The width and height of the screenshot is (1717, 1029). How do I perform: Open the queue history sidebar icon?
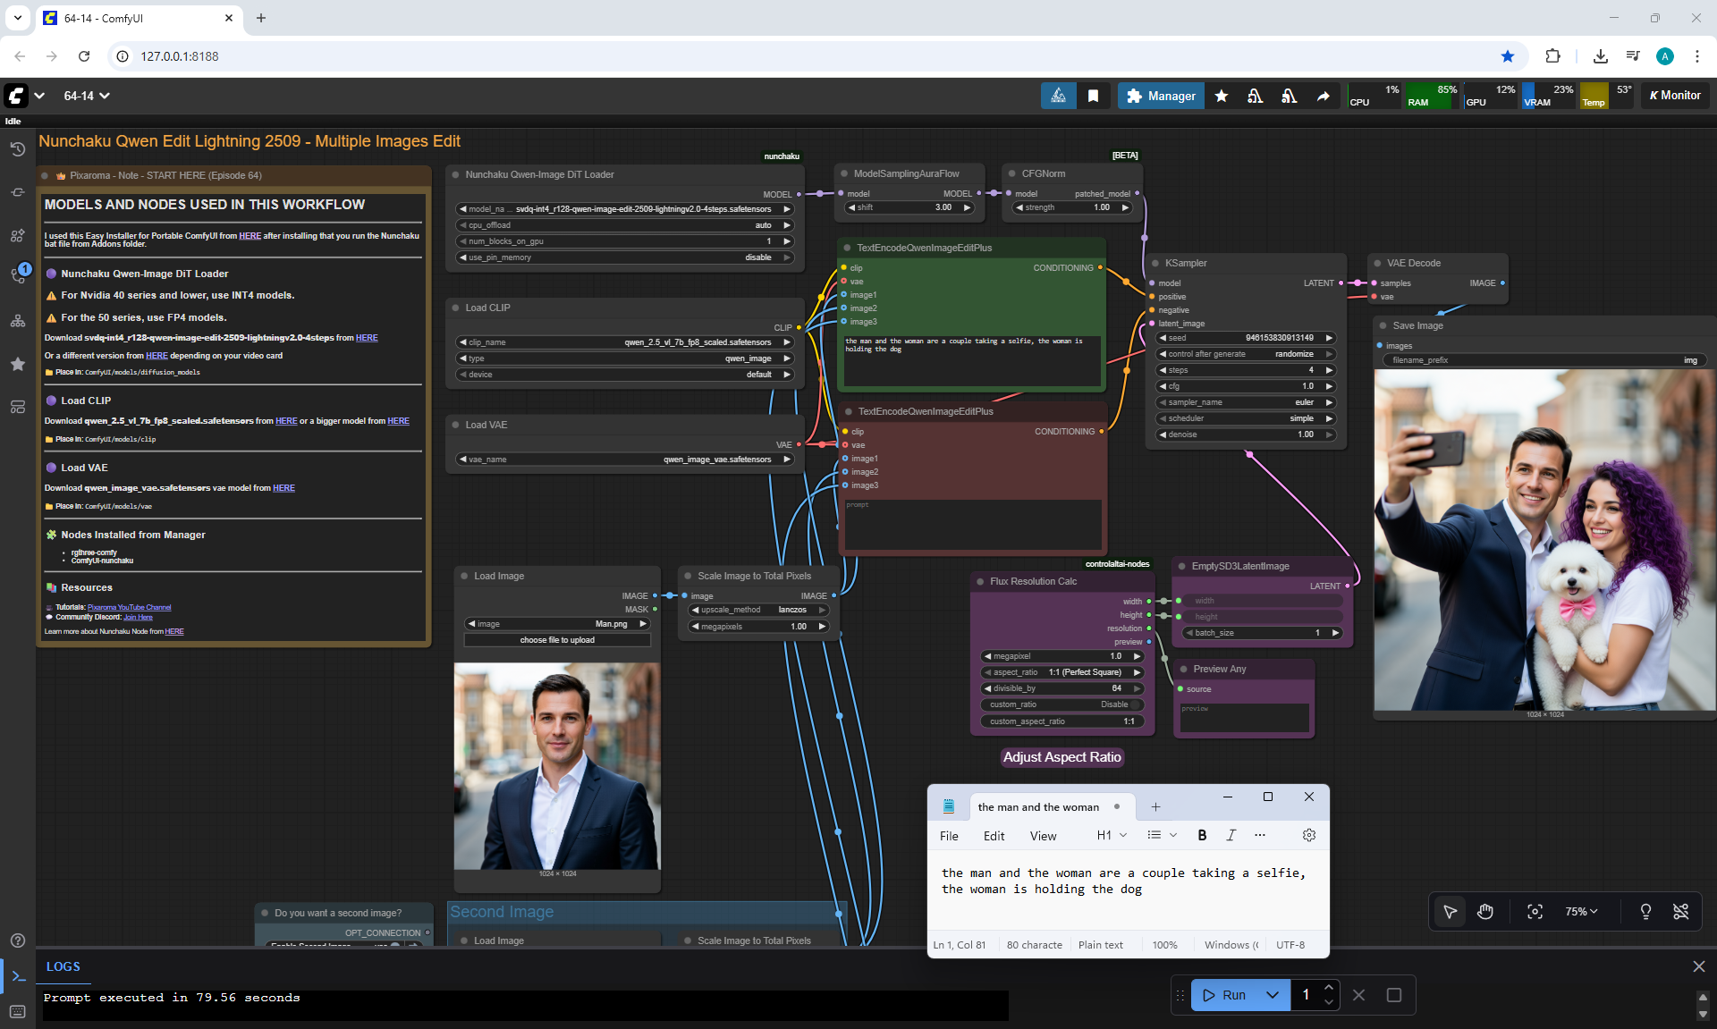[17, 149]
